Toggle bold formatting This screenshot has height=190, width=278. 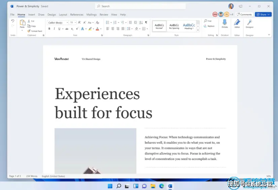(x=49, y=29)
